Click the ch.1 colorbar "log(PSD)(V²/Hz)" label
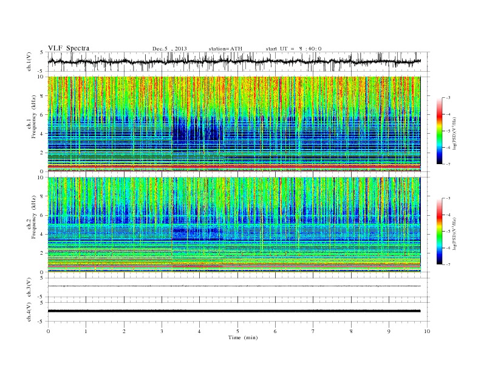The width and height of the screenshot is (481, 372). (x=454, y=134)
